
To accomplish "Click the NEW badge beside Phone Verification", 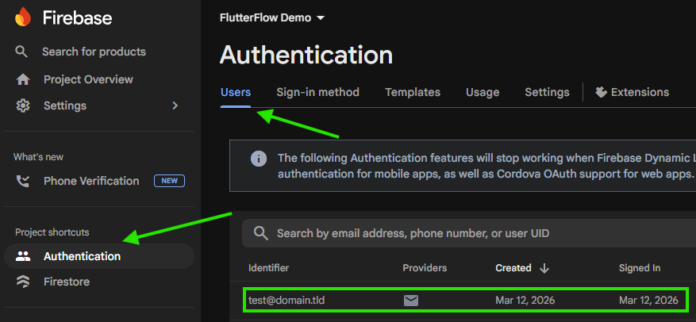I will (170, 181).
